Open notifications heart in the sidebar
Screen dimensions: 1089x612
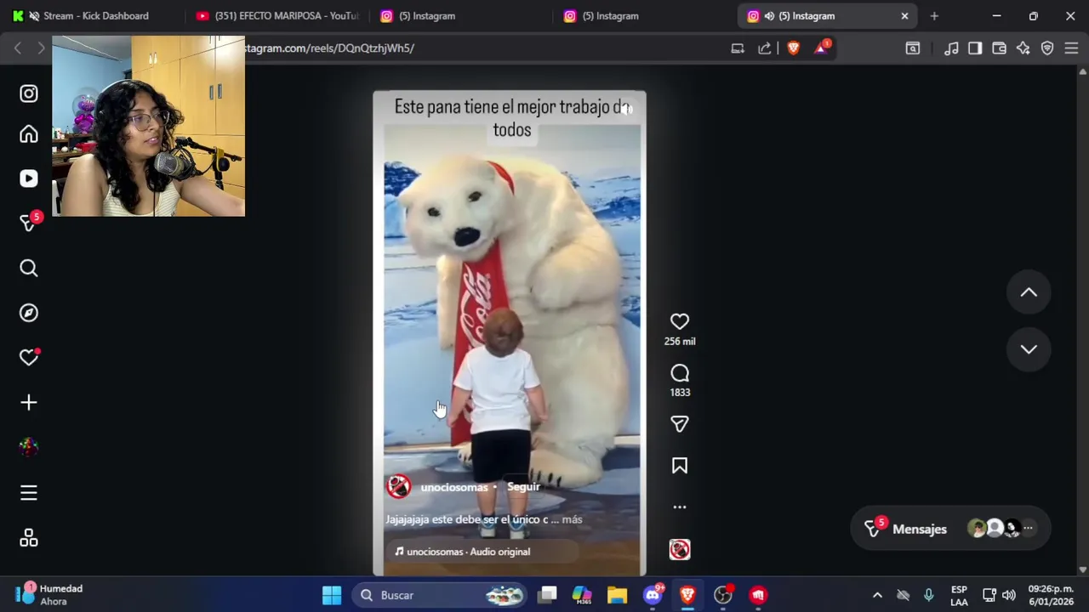[x=29, y=358]
